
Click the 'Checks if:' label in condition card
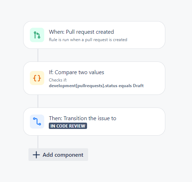tap(58, 80)
